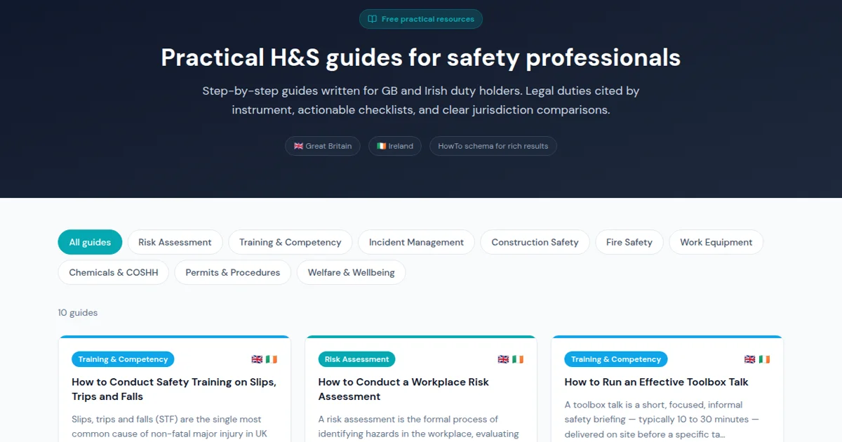842x442 pixels.
Task: Click the book icon in Free practical resources badge
Action: point(372,19)
